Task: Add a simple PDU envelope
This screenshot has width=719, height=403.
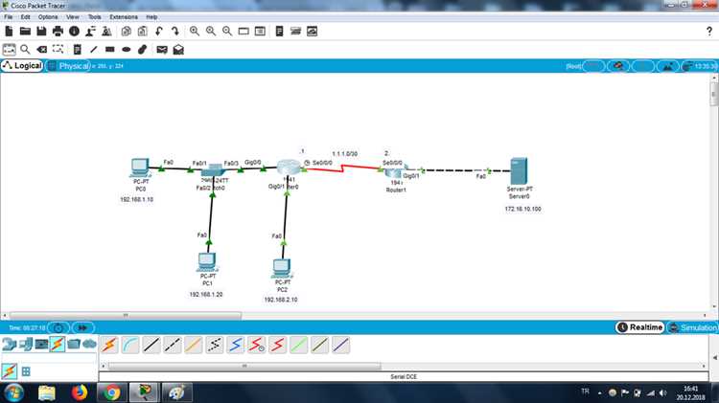Action: click(x=162, y=50)
